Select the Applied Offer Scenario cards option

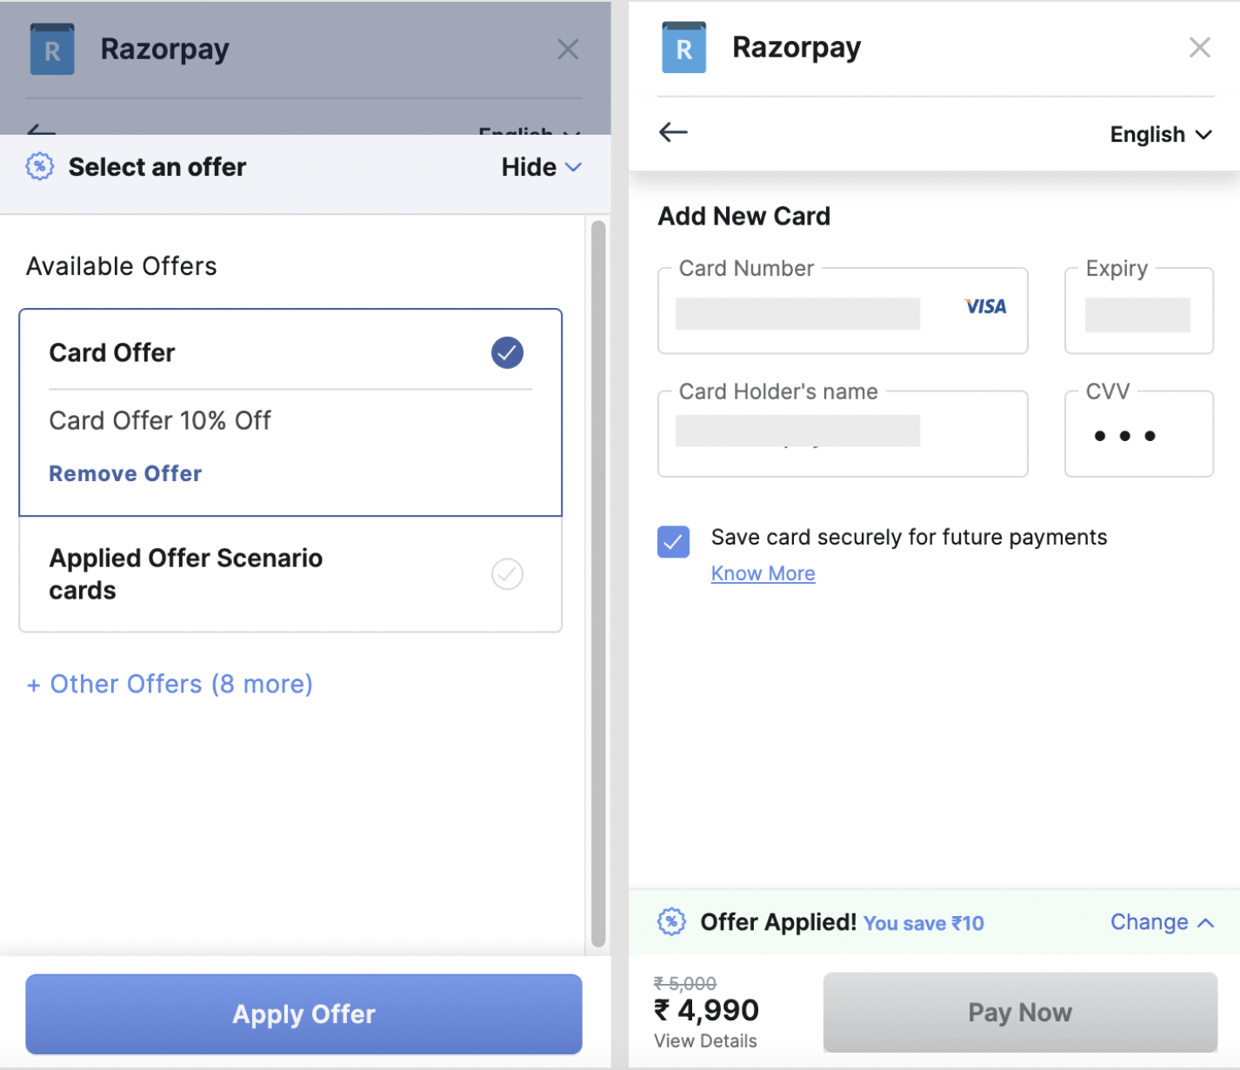[x=507, y=574]
